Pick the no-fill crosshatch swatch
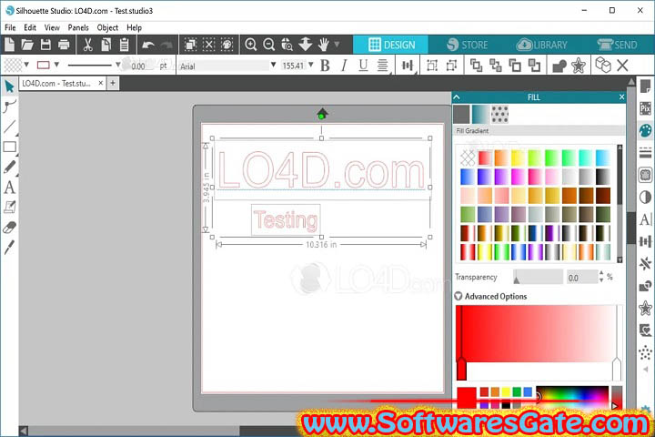This screenshot has width=655, height=437. pyautogui.click(x=468, y=158)
